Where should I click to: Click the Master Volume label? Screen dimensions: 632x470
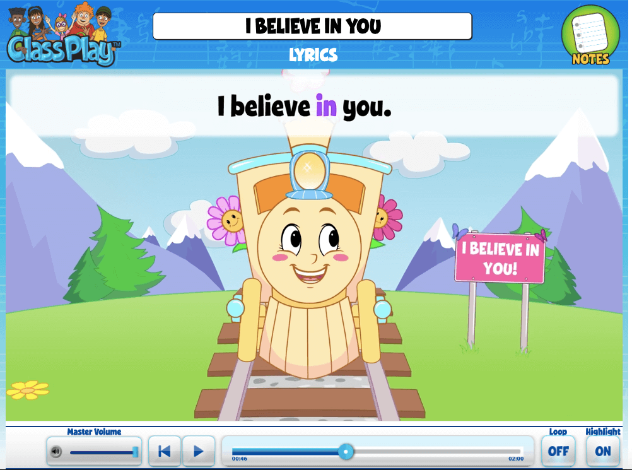[95, 432]
